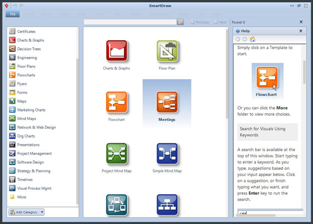Close the Help panel
The image size is (313, 224).
(301, 31)
